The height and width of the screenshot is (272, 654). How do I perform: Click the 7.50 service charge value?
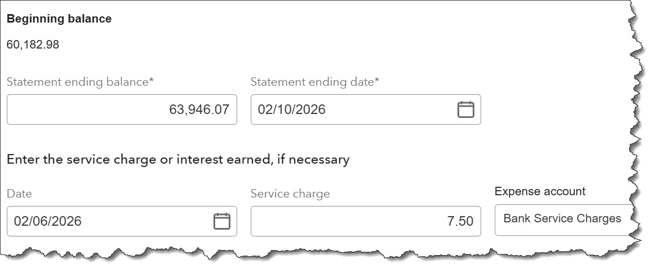coord(460,221)
